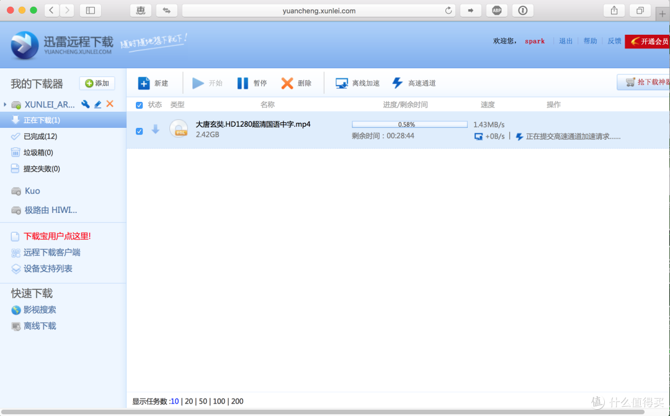This screenshot has height=416, width=670.
Task: Open the 帮助 help link
Action: (x=590, y=41)
